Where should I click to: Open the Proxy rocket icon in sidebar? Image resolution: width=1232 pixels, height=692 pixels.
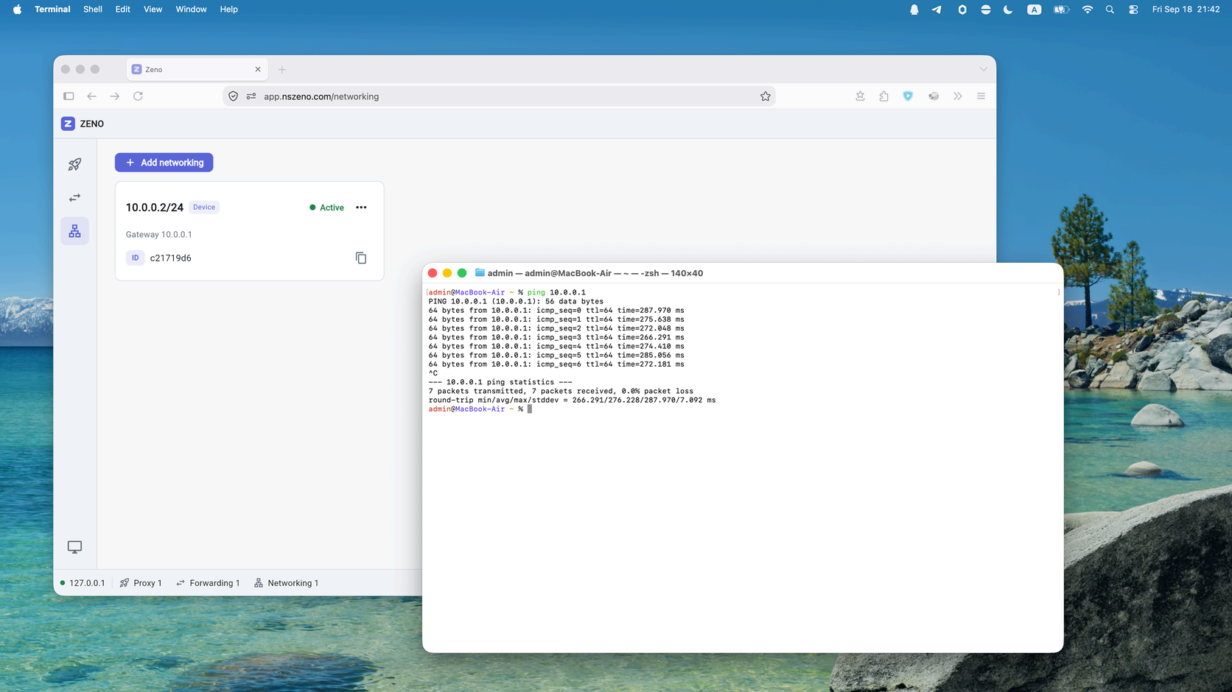pos(74,164)
